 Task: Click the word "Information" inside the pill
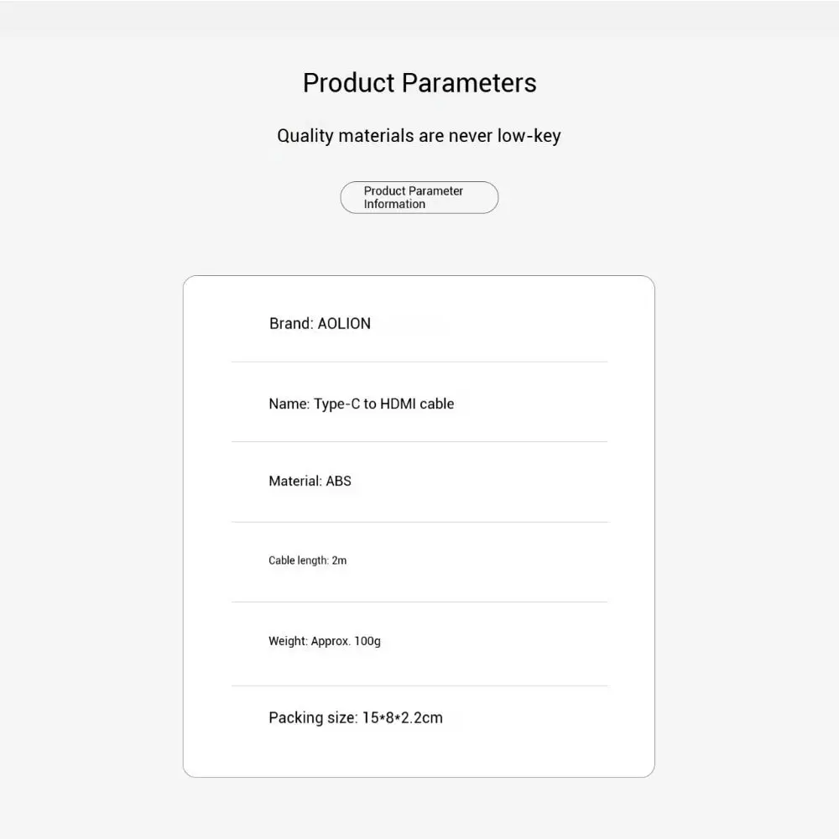pos(394,205)
